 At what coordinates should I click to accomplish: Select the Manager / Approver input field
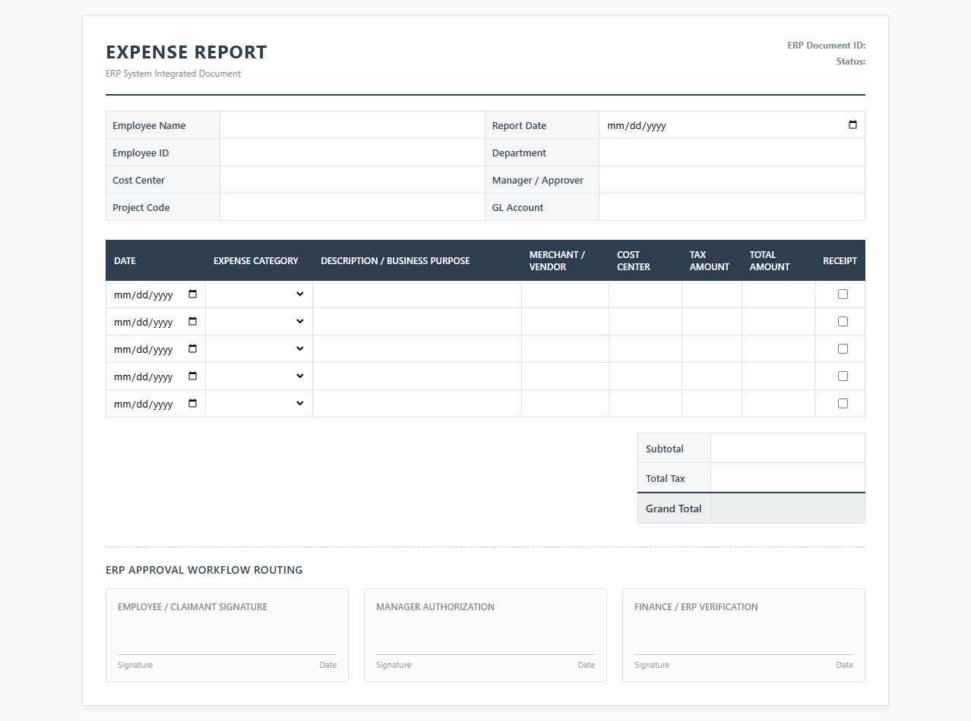click(732, 180)
